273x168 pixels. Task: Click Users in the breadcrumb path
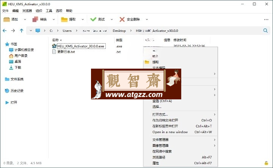click(x=67, y=31)
